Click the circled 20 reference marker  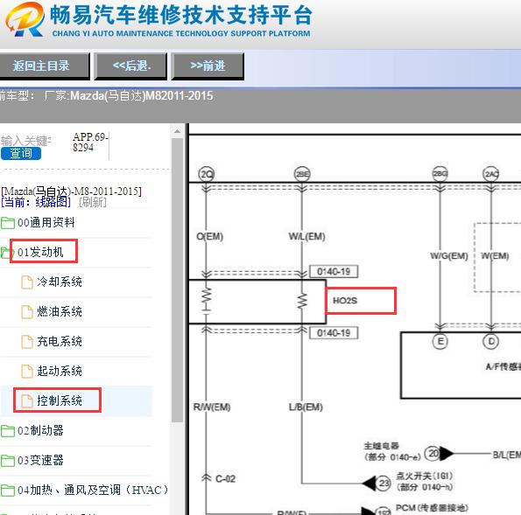433,453
